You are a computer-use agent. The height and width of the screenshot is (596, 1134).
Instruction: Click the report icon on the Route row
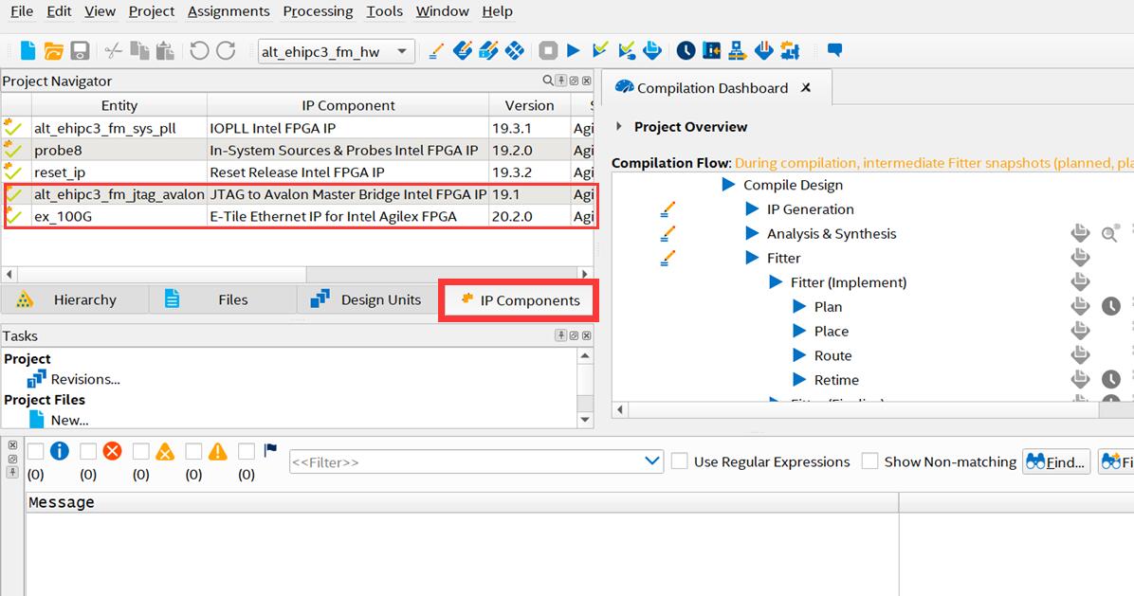(x=1080, y=354)
